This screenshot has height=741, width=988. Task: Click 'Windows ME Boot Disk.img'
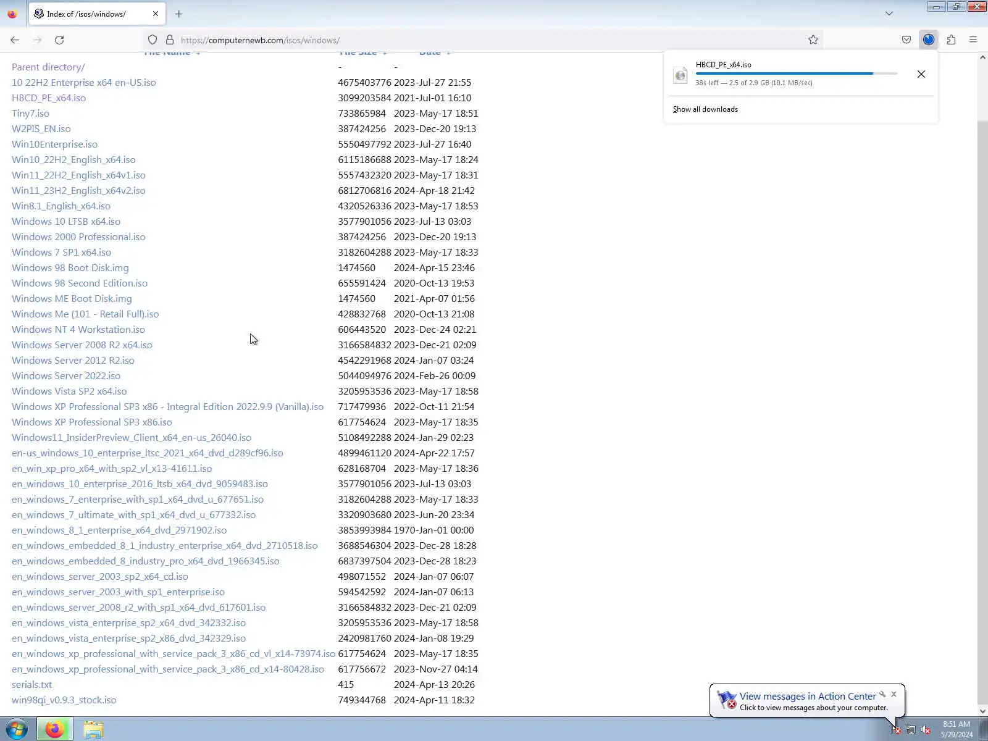[72, 298]
